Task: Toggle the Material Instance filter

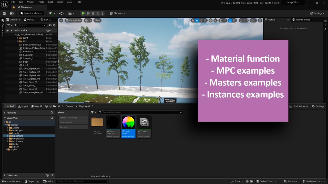Action: click(x=73, y=118)
